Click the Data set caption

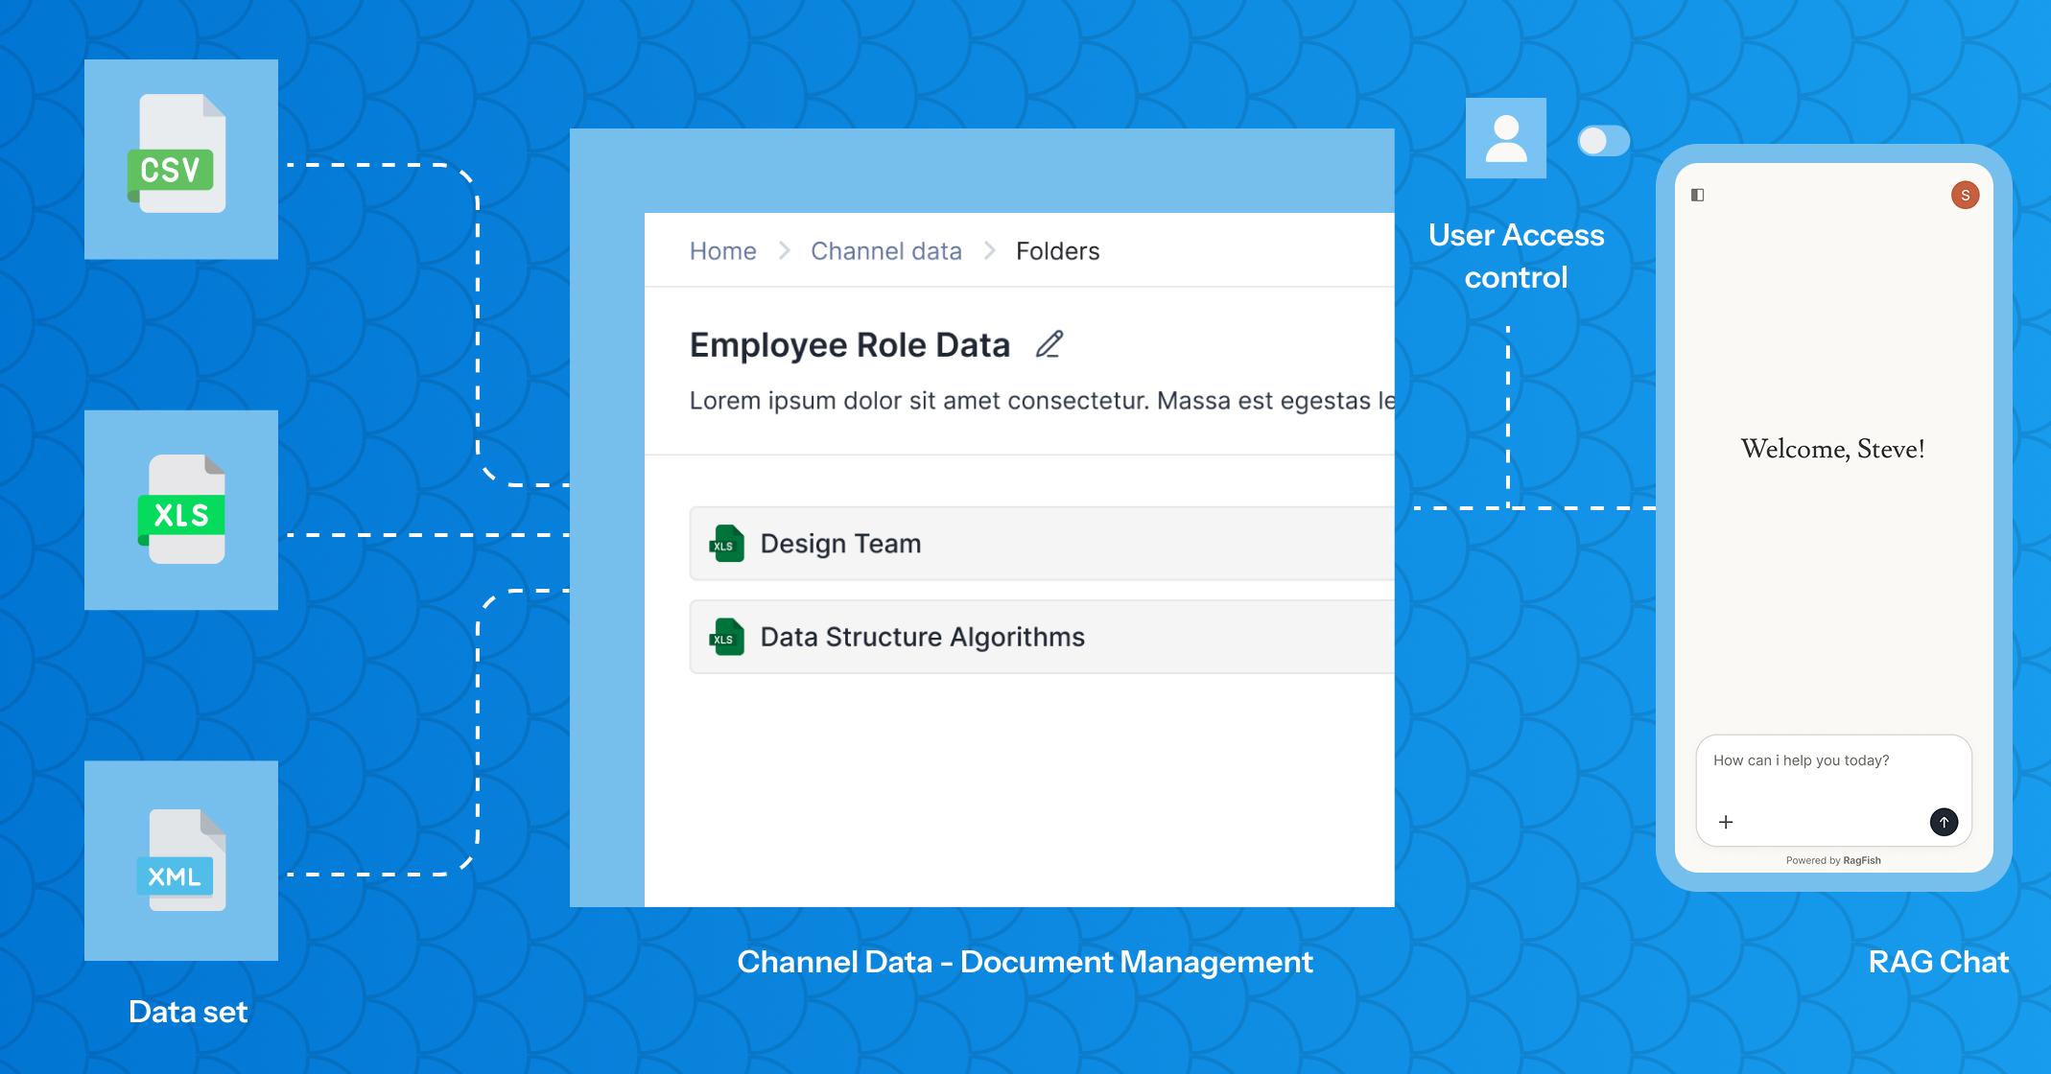tap(188, 1012)
